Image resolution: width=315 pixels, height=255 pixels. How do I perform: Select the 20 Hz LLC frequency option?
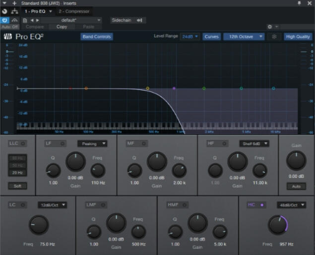pos(17,172)
